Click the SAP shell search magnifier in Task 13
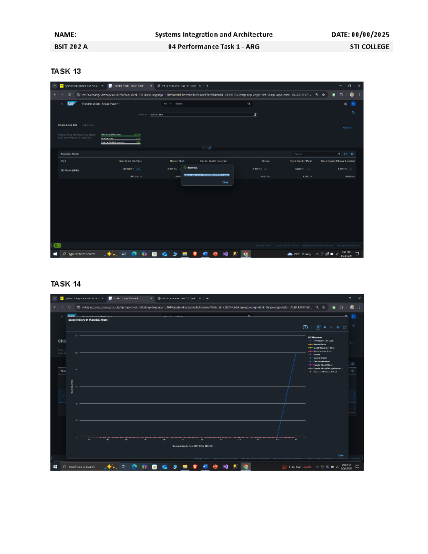Image resolution: width=428 pixels, height=554 pixels. click(x=249, y=104)
